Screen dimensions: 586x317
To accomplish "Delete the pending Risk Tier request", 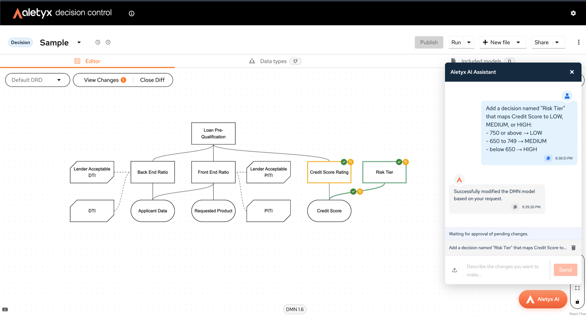I will click(x=573, y=248).
